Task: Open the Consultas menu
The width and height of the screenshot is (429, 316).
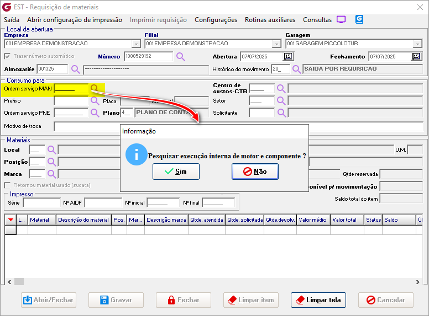Action: pyautogui.click(x=317, y=20)
